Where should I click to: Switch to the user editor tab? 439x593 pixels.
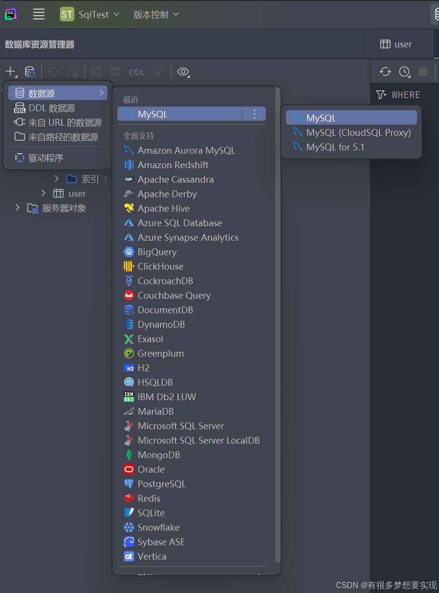(x=402, y=44)
